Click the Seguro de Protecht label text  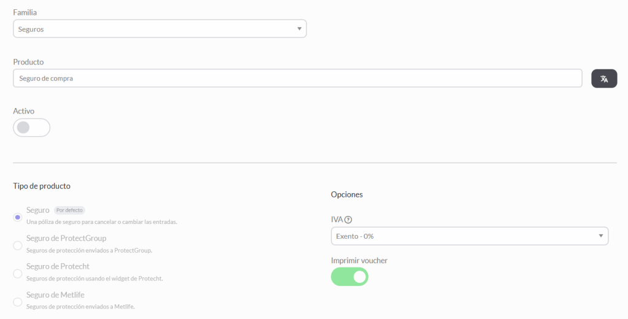[x=58, y=266]
